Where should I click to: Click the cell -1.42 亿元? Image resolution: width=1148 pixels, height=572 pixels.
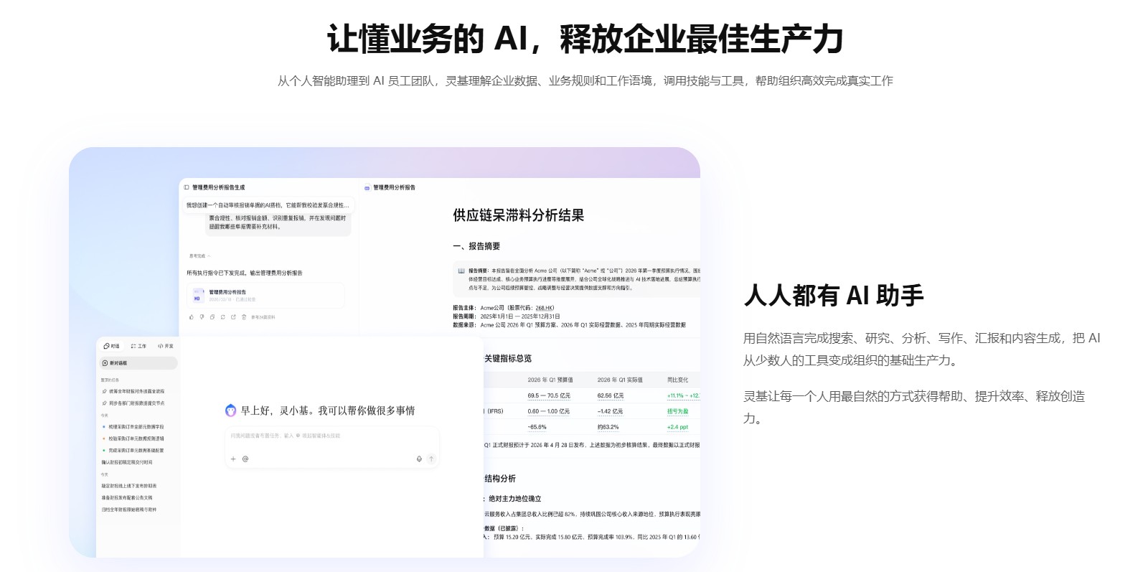tap(610, 411)
